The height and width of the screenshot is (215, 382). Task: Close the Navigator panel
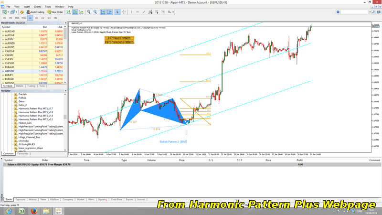pos(65,91)
